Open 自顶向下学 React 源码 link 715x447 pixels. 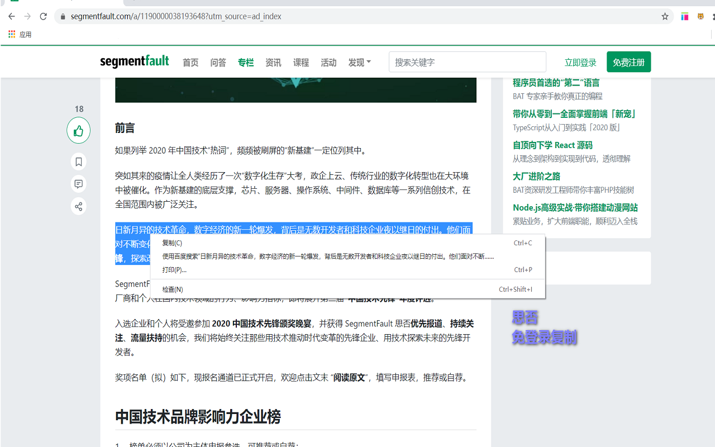tap(552, 145)
